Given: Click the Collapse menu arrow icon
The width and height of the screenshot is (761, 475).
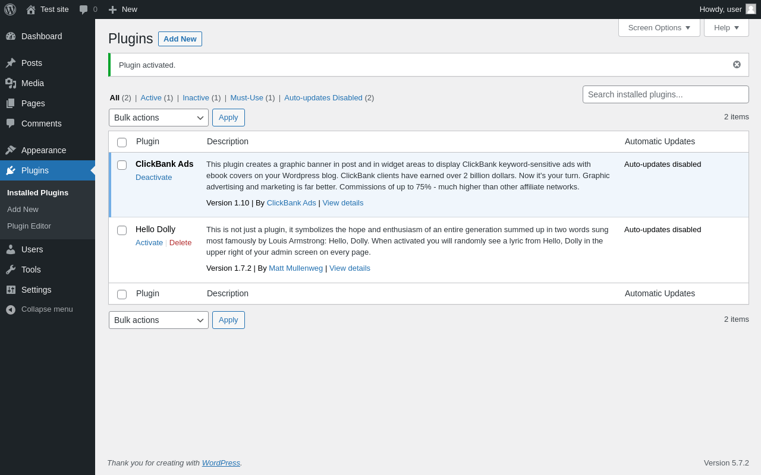Looking at the screenshot, I should (x=11, y=309).
